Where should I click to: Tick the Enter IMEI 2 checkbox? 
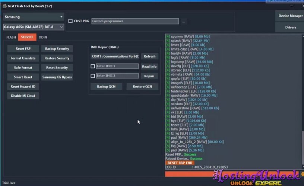coord(93,76)
